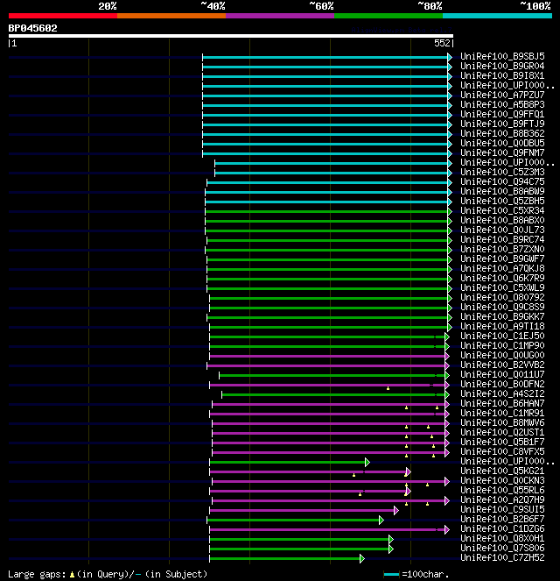This screenshot has height=581, width=560.
Task: Click the UniRef100_C8VFX5 label
Action: click(x=502, y=451)
